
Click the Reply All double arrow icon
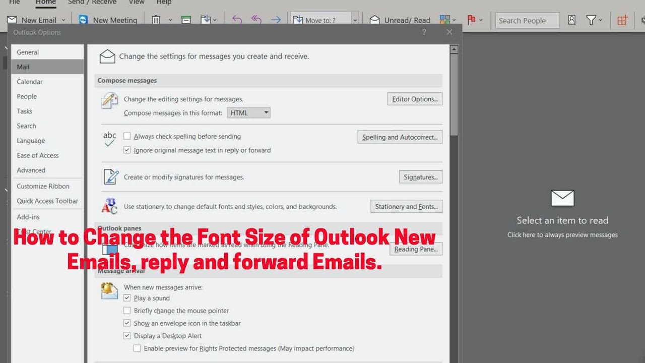click(x=256, y=20)
